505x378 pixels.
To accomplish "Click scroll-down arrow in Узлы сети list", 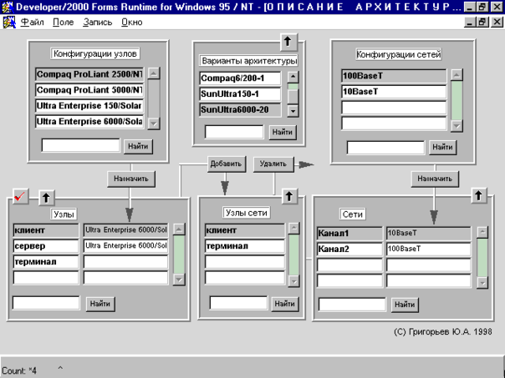I will [x=293, y=281].
